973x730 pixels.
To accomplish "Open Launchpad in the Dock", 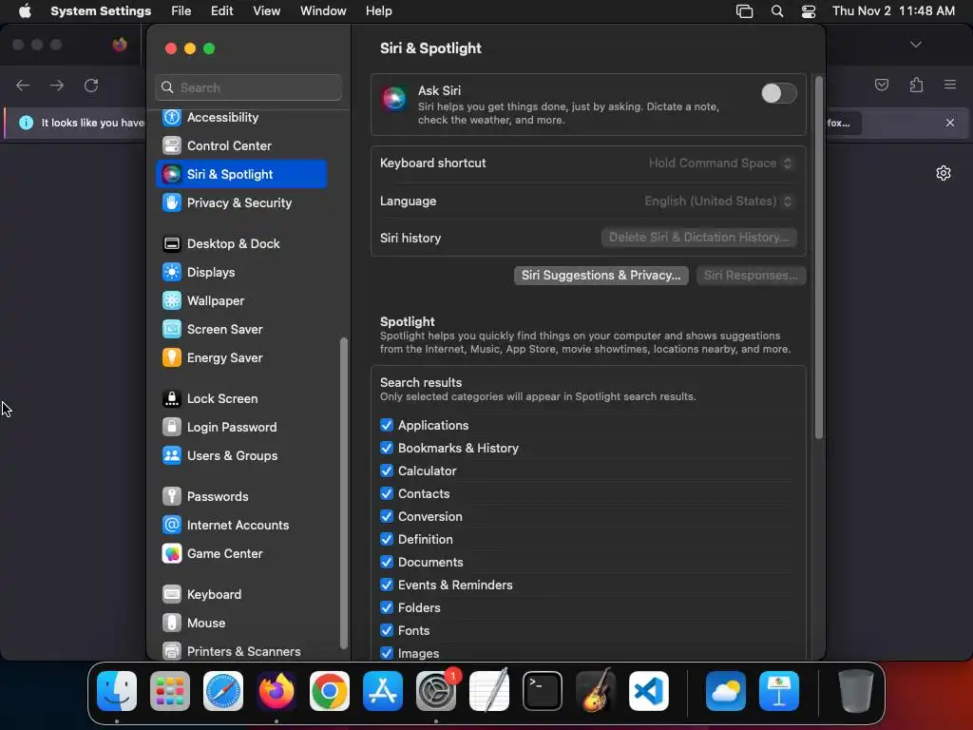I will [170, 691].
